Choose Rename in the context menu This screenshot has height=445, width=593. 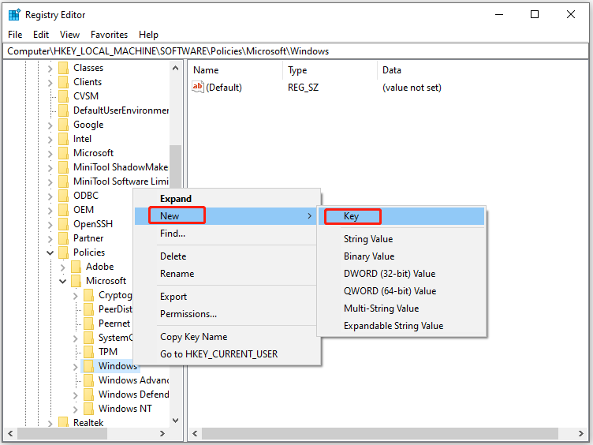click(226, 274)
